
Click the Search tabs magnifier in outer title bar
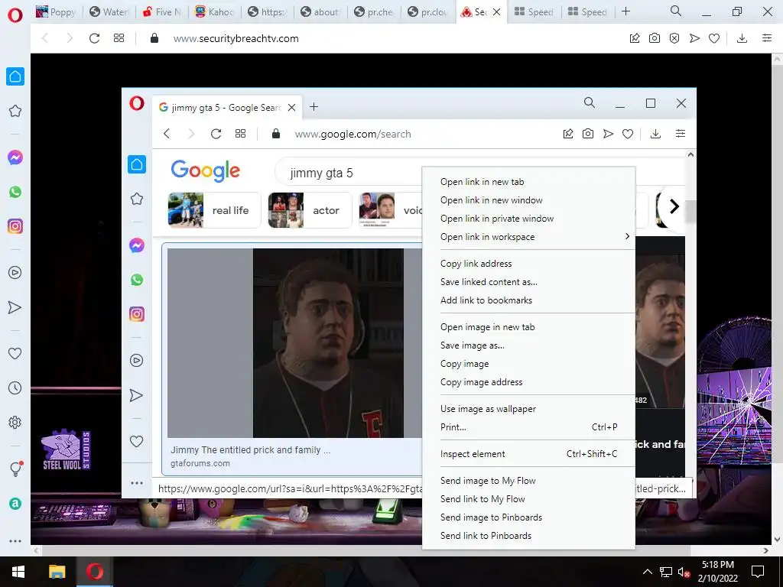(x=676, y=11)
